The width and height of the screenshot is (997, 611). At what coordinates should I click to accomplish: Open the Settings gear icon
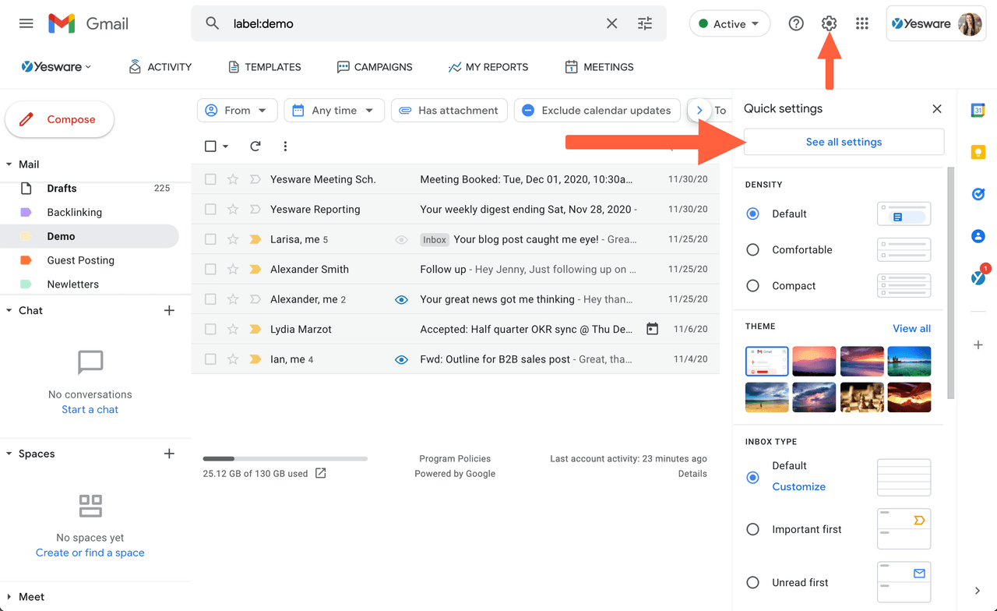(829, 23)
